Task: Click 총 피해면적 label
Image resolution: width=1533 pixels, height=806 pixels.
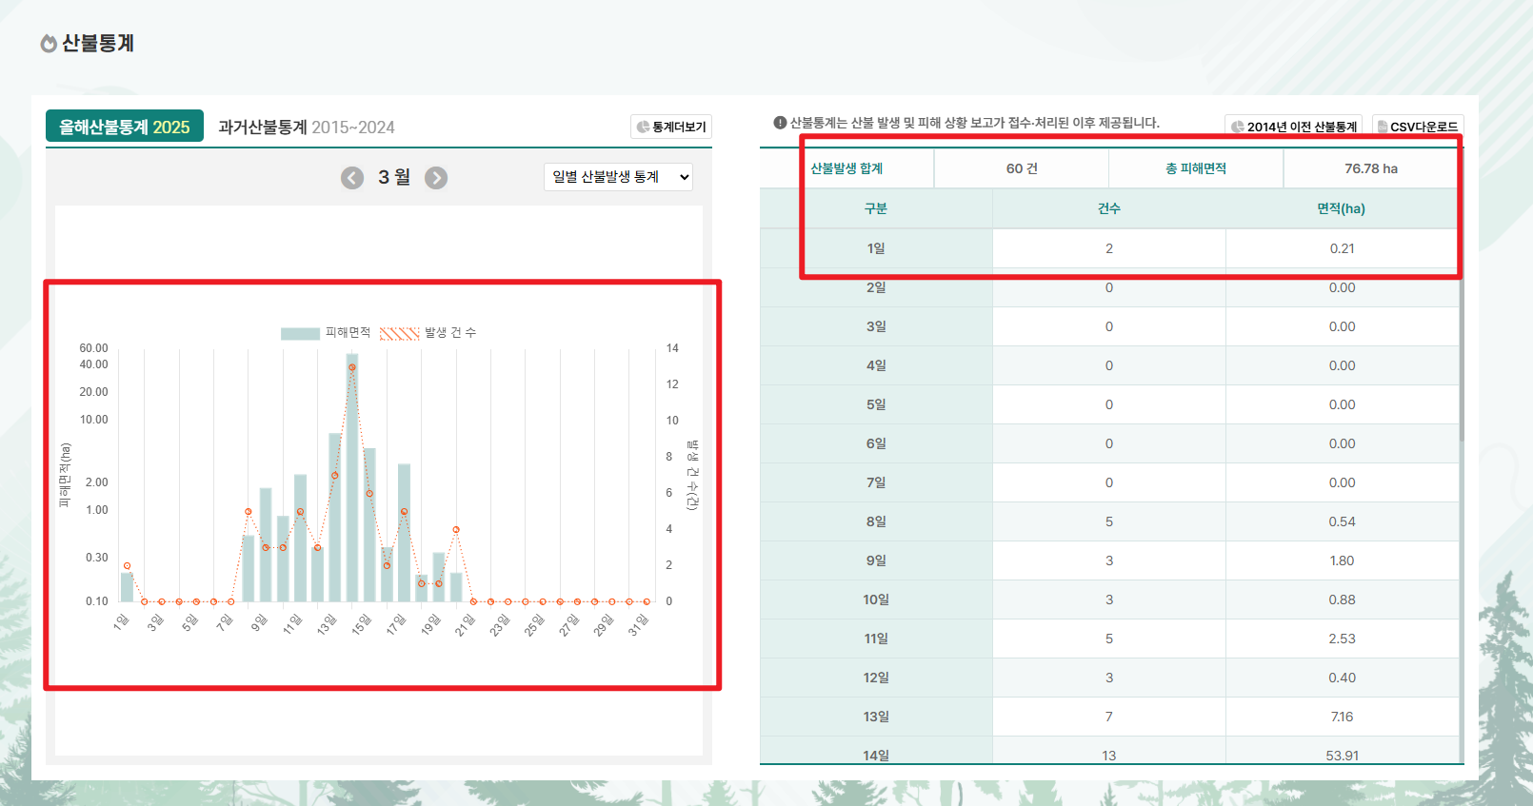Action: pyautogui.click(x=1196, y=168)
